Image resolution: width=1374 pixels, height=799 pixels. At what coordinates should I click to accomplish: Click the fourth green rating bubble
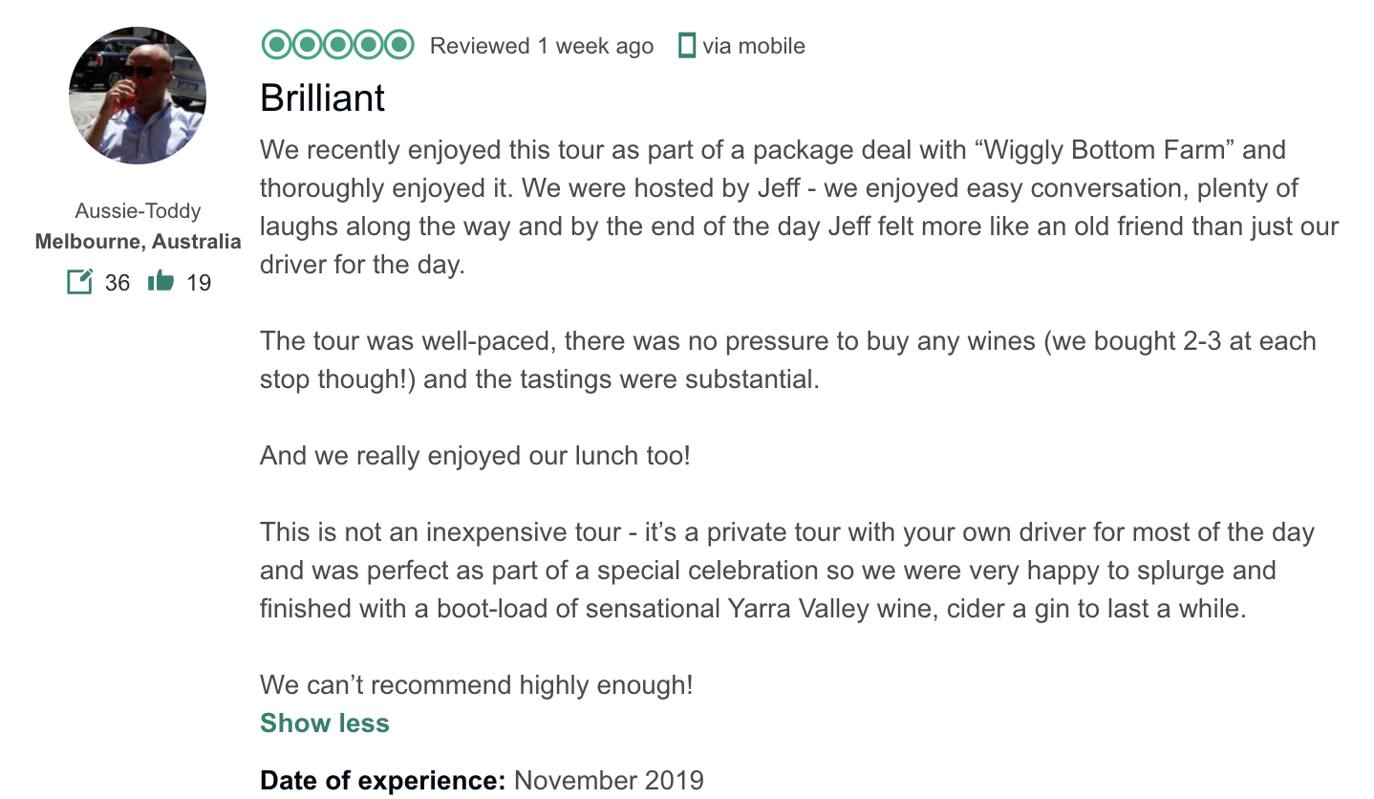pos(369,45)
